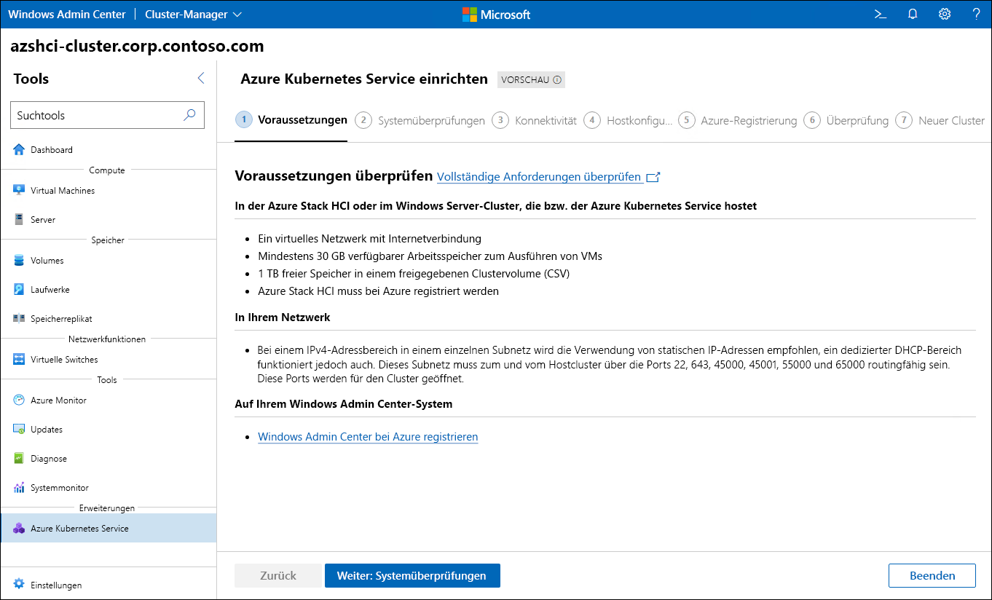The image size is (992, 600).
Task: Click the VORSCHAU info icon
Action: pos(557,80)
